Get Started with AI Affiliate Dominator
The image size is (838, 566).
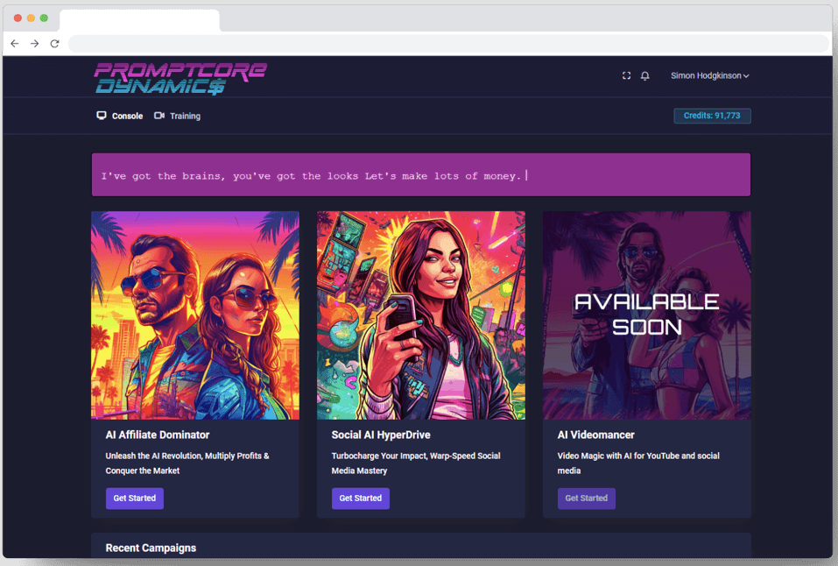point(135,499)
